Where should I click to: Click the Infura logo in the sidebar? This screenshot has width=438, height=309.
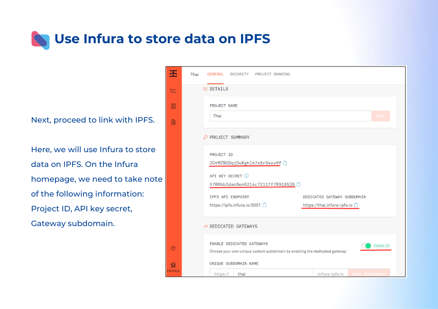[x=173, y=74]
